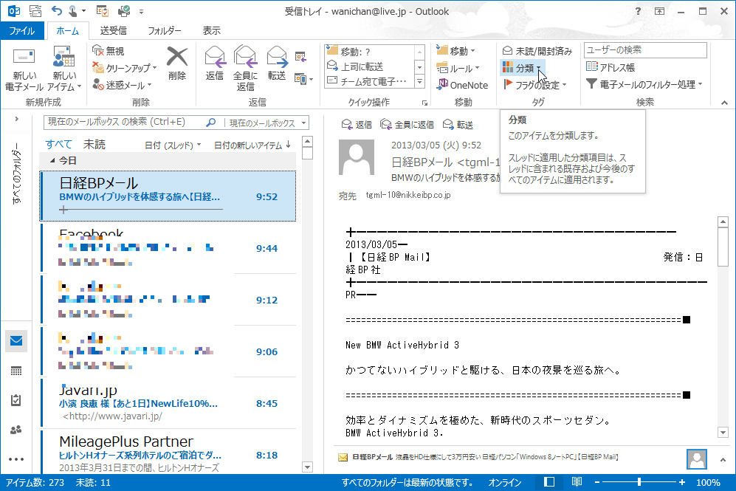
Task: Switch to the Folder (フォルダー) tab
Action: 165,30
